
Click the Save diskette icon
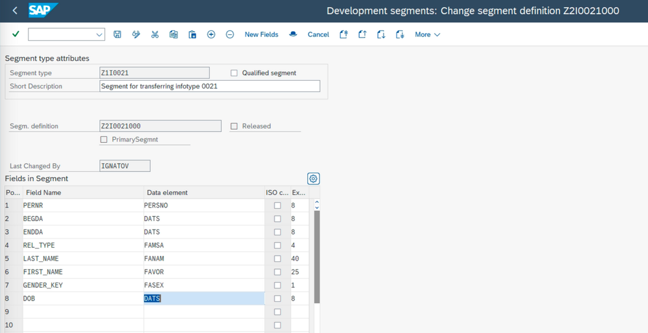(117, 34)
